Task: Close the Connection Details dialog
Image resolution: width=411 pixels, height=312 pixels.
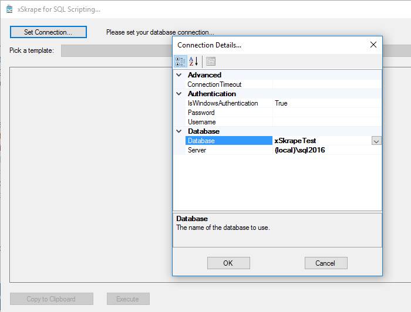Action: click(373, 45)
